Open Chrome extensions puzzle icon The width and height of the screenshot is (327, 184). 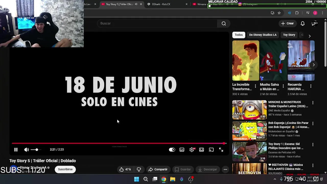pyautogui.click(x=297, y=13)
